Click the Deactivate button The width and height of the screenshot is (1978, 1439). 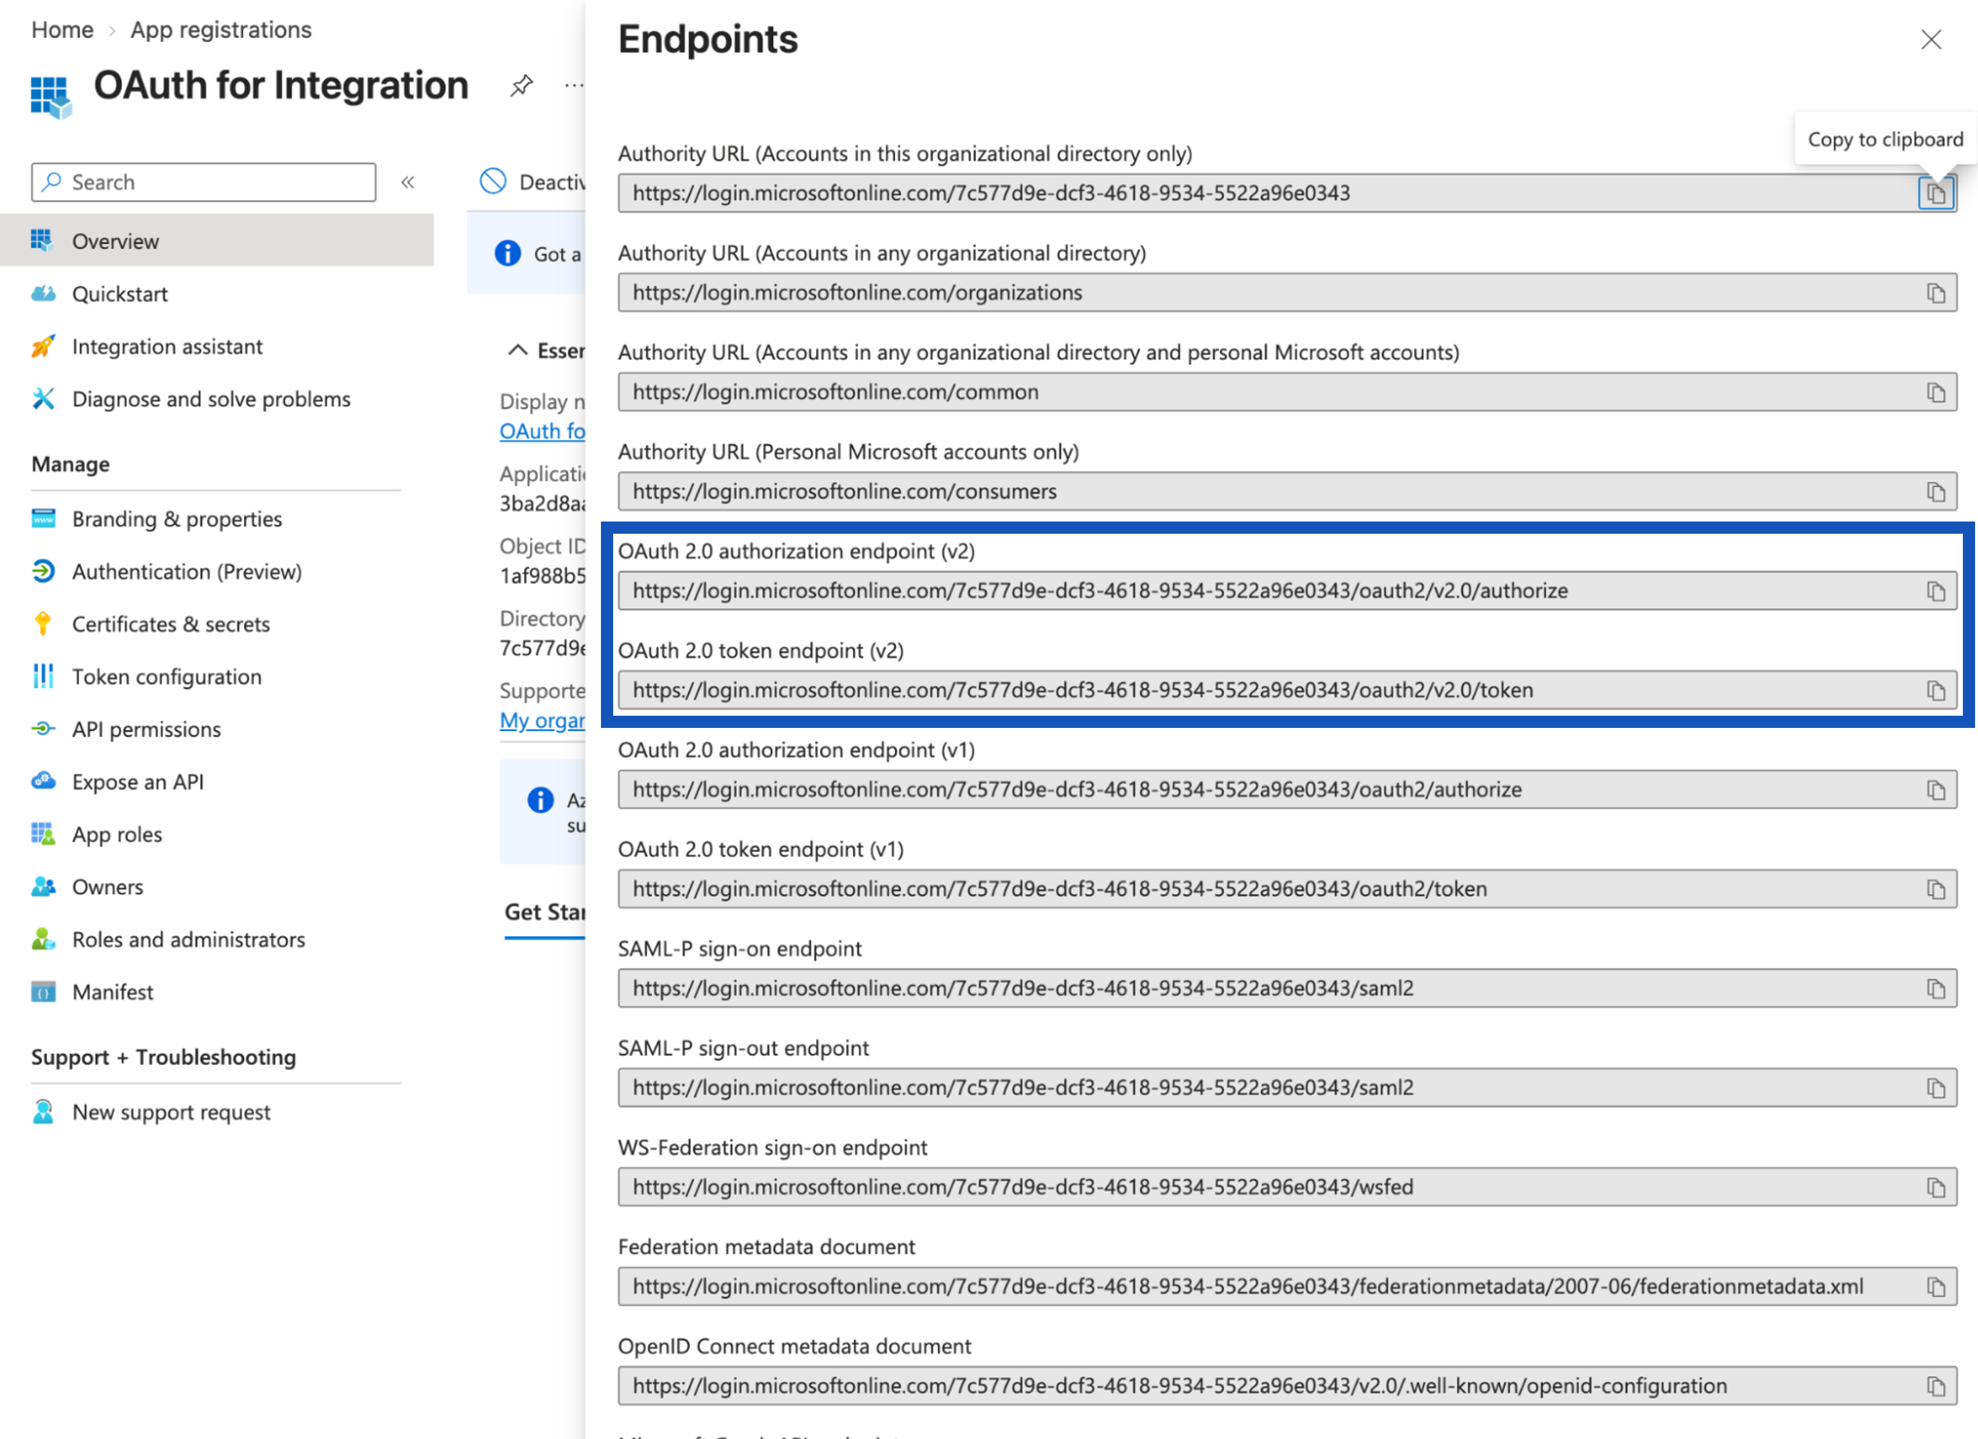532,182
